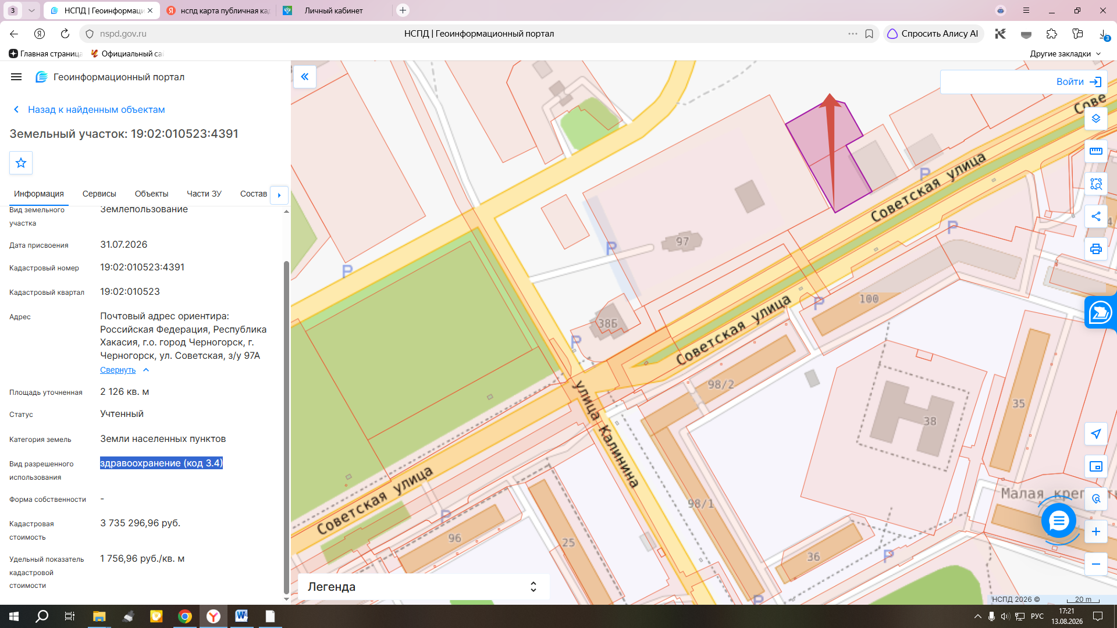Viewport: 1117px width, 628px height.
Task: Click the РУС language indicator
Action: click(1037, 616)
